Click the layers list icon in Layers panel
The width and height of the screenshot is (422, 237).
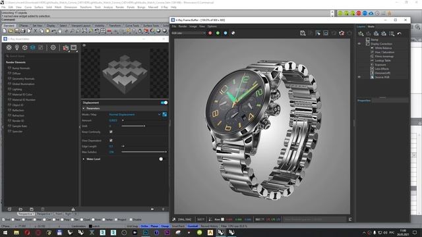[392, 34]
